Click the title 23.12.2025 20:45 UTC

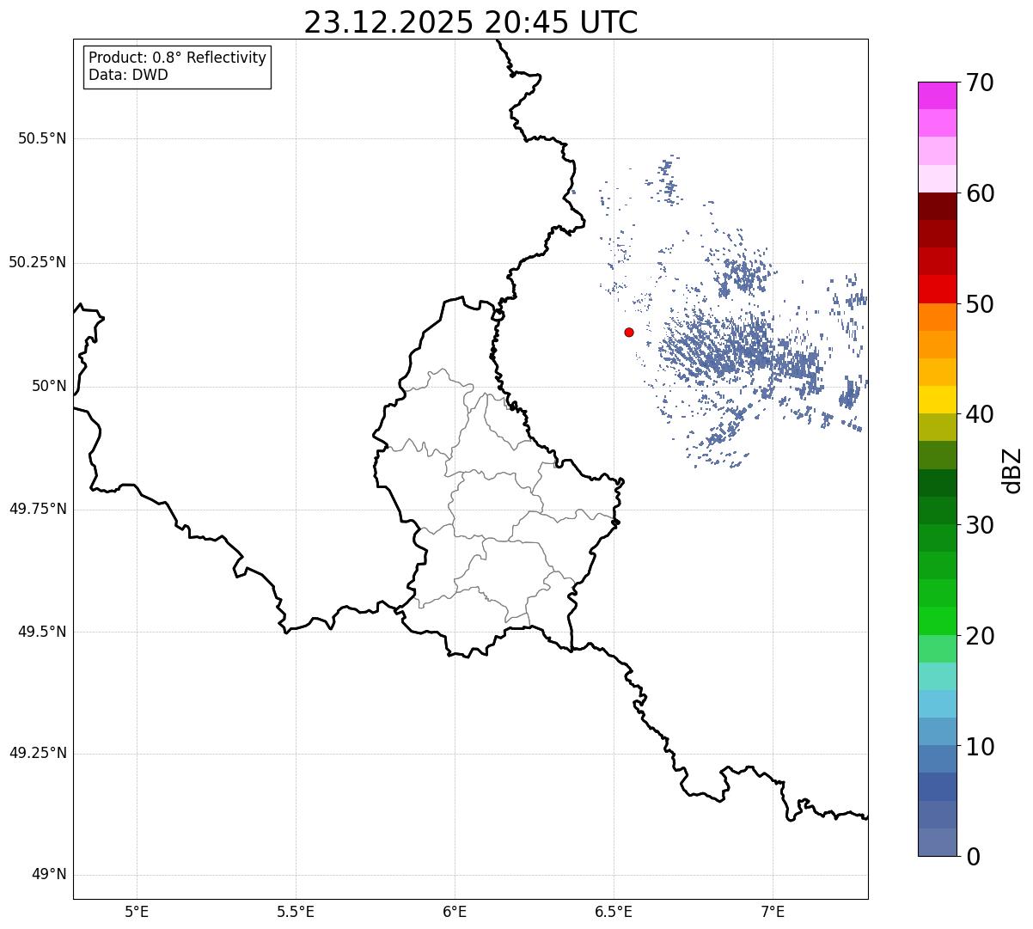(471, 22)
